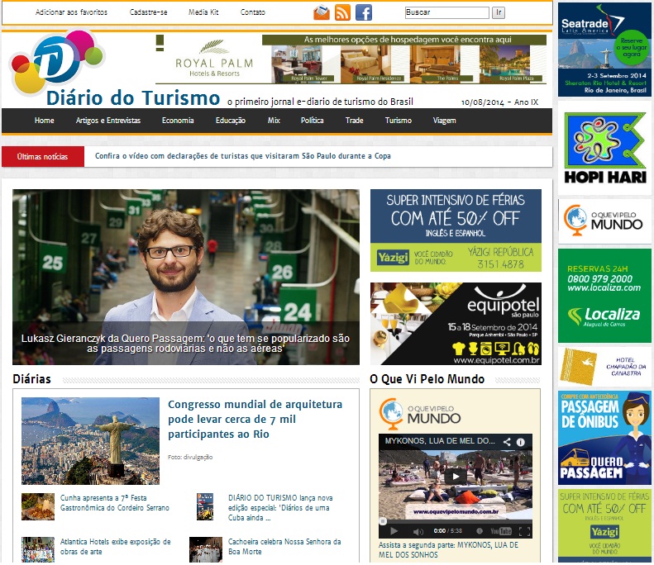Open the Educação menu item
The image size is (654, 565).
230,121
